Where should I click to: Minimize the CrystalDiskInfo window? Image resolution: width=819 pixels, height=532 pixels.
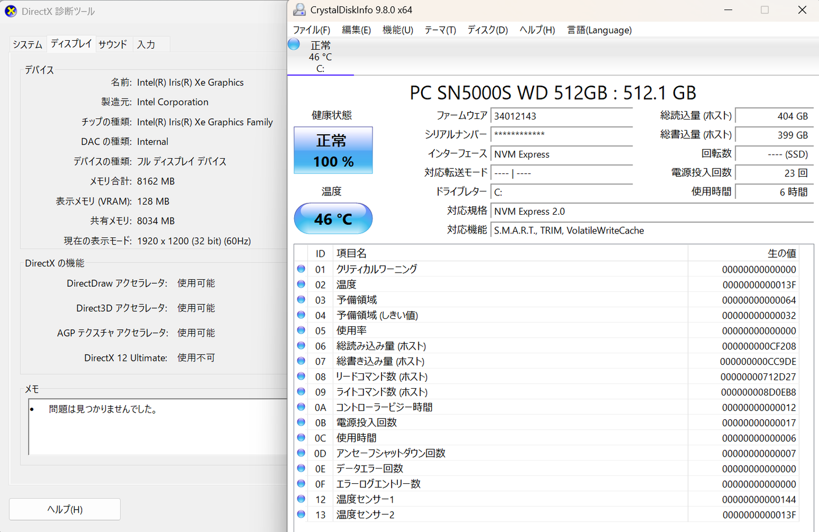(728, 10)
